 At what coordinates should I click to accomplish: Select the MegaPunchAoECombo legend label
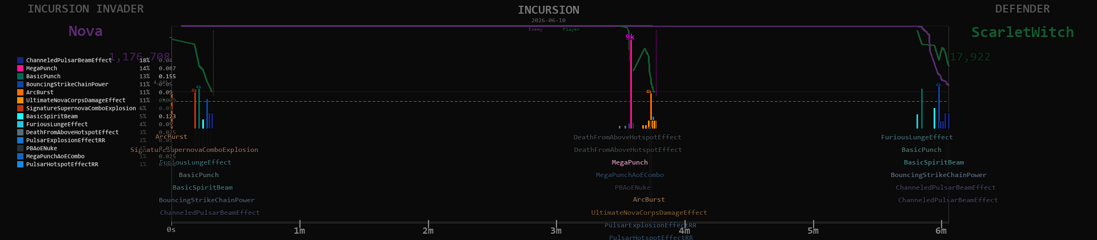point(55,156)
